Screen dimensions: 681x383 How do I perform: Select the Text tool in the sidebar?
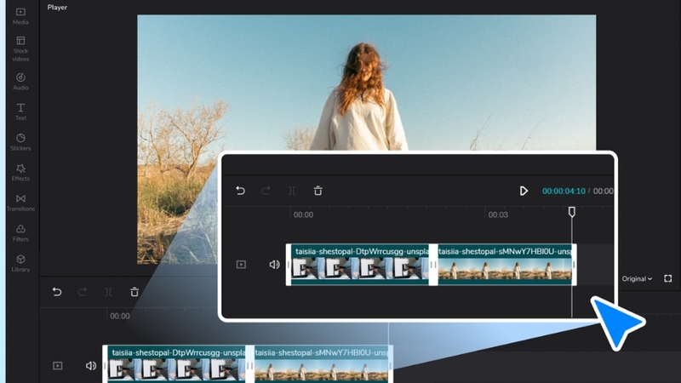coord(20,111)
